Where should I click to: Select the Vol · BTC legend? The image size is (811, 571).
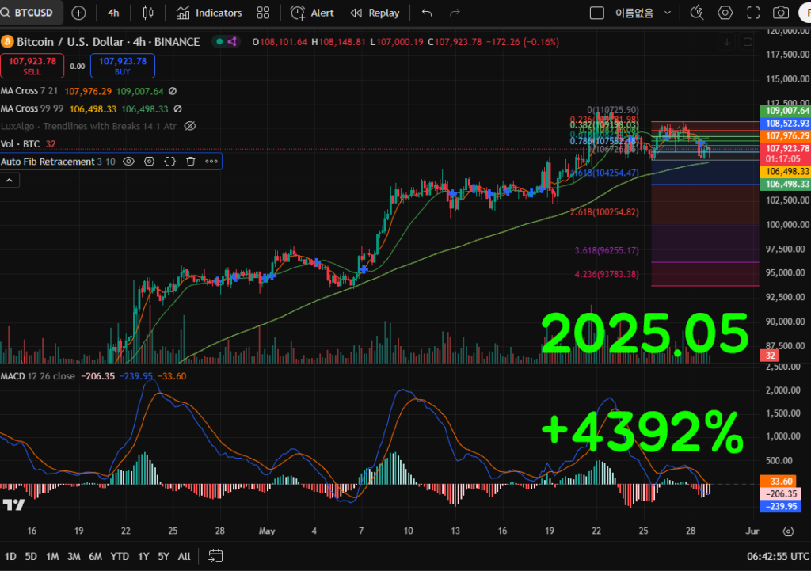point(20,144)
